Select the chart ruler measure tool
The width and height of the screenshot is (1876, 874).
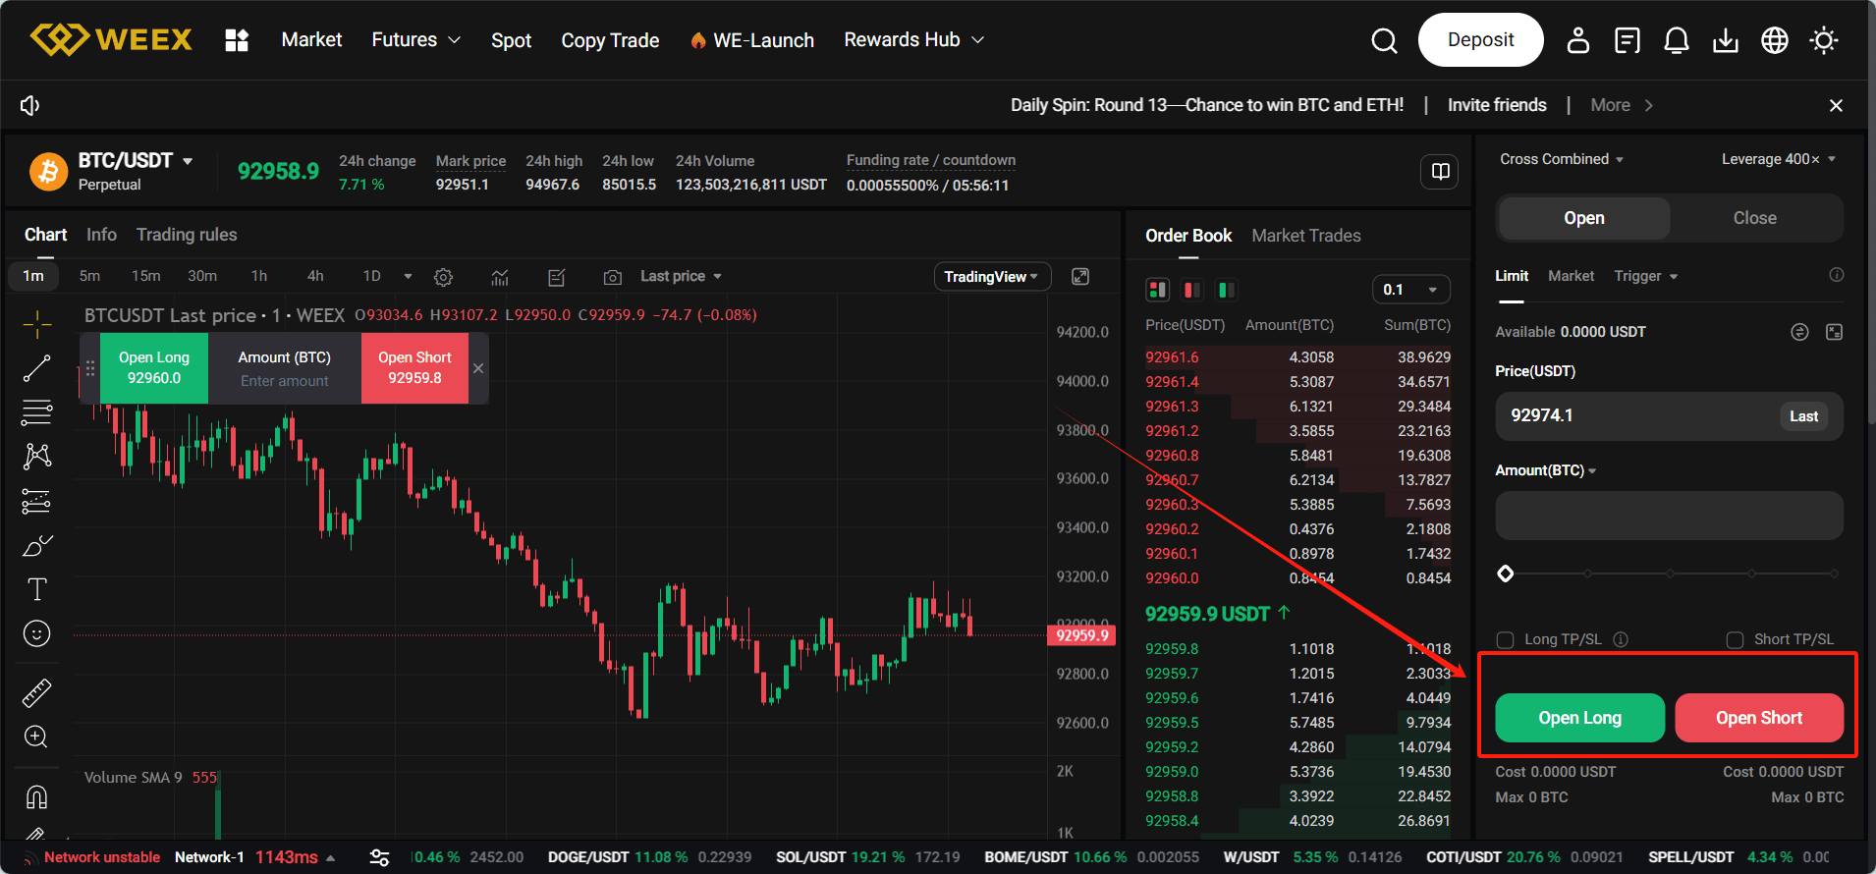[x=36, y=693]
